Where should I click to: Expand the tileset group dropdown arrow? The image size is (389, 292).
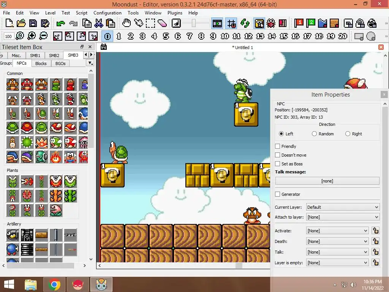[90, 63]
